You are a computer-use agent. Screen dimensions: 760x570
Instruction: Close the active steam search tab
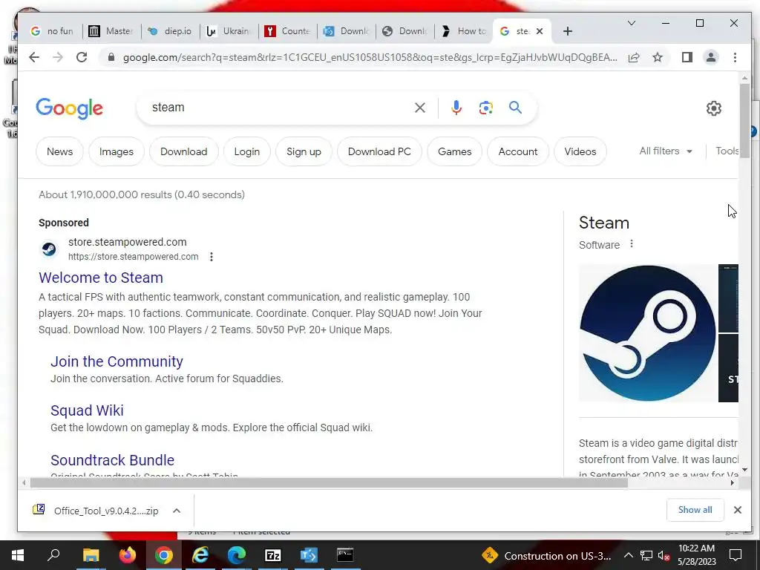[x=540, y=31]
